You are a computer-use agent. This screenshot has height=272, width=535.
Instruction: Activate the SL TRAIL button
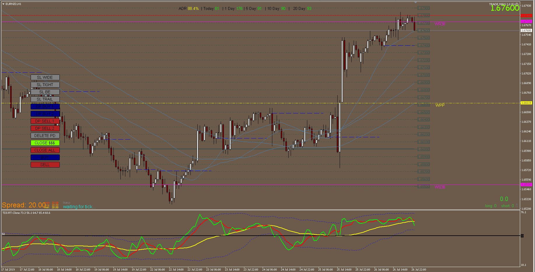[x=45, y=99]
